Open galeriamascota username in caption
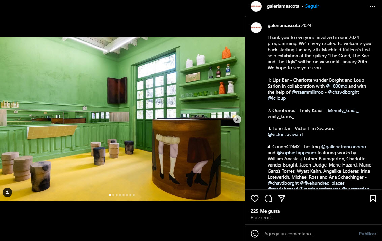Viewport: 382px width, 241px height. click(x=283, y=25)
